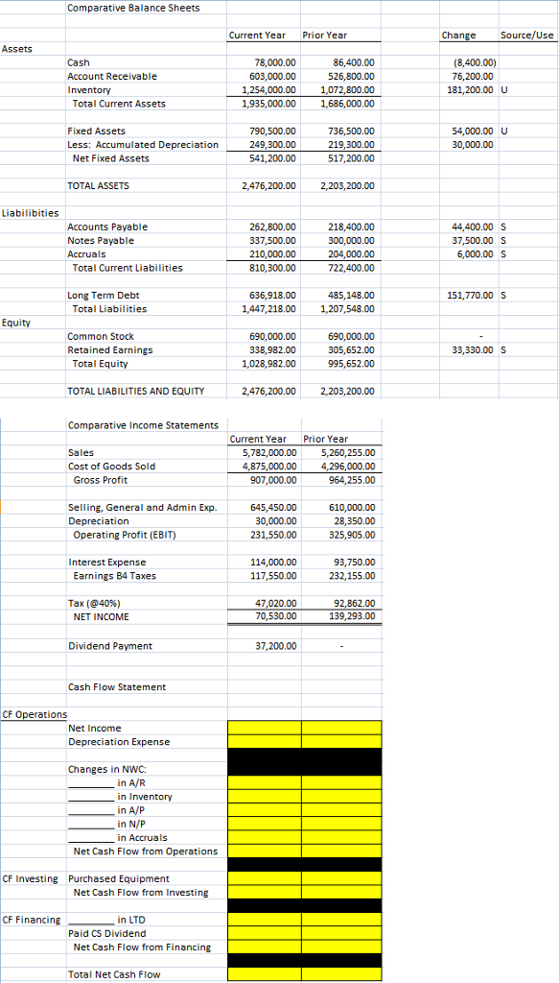Viewport: 559px width, 983px height.
Task: Select Tax (@40%) value 47,020.00
Action: [x=278, y=603]
